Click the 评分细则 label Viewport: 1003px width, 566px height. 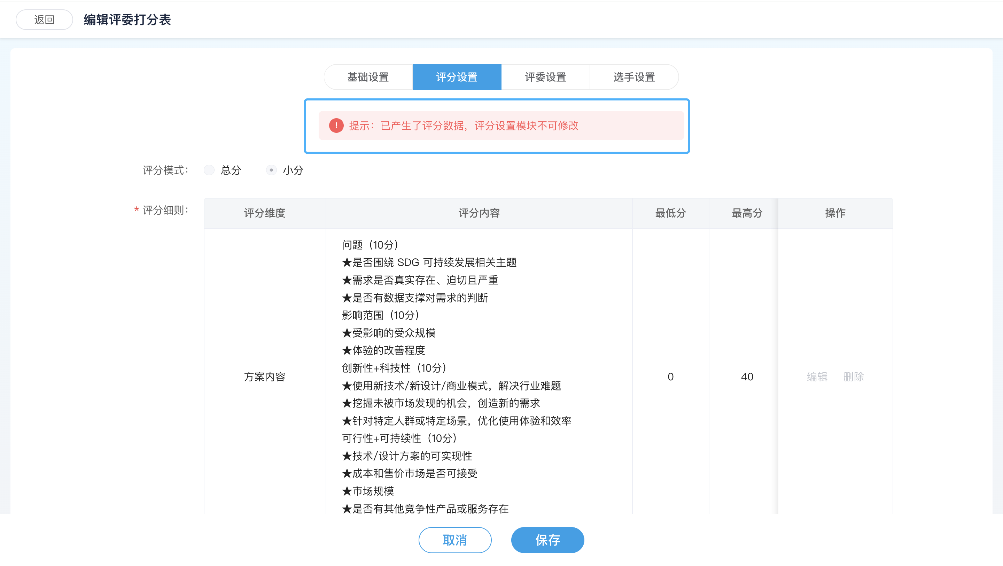pos(165,210)
